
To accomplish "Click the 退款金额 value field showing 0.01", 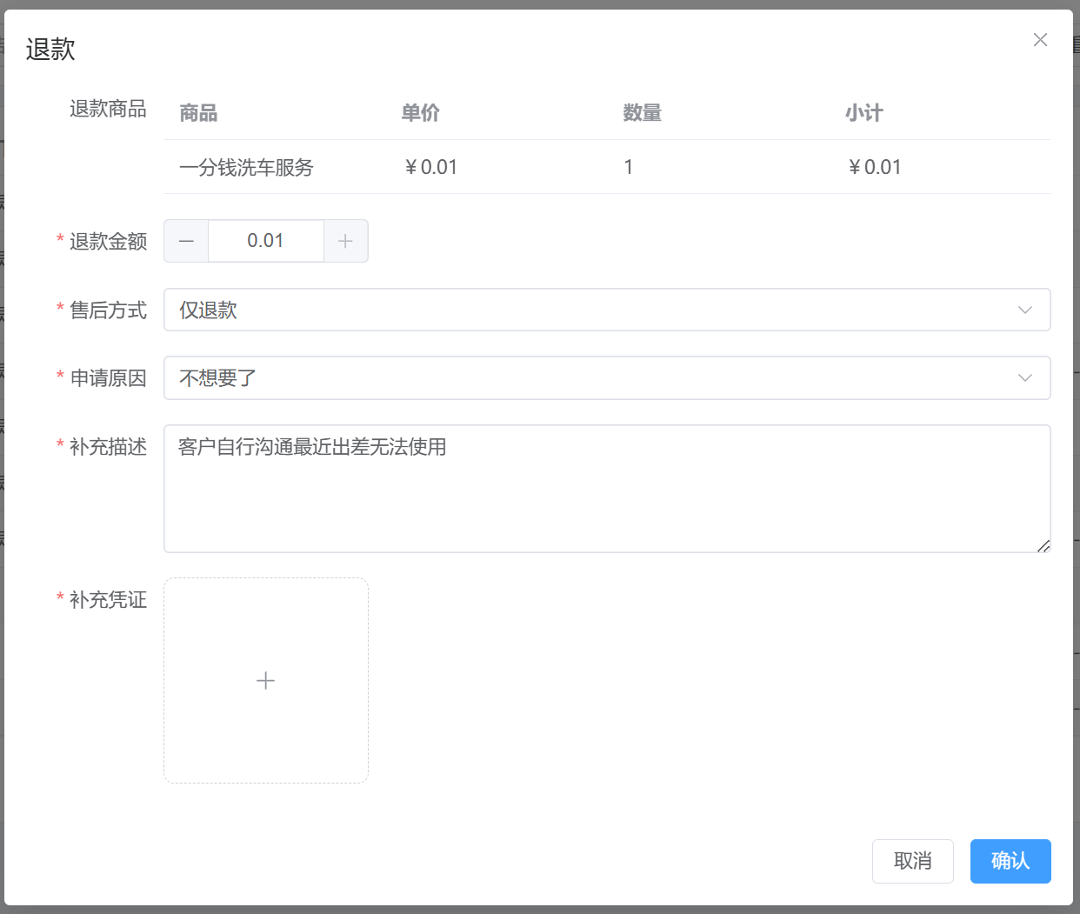I will tap(265, 241).
